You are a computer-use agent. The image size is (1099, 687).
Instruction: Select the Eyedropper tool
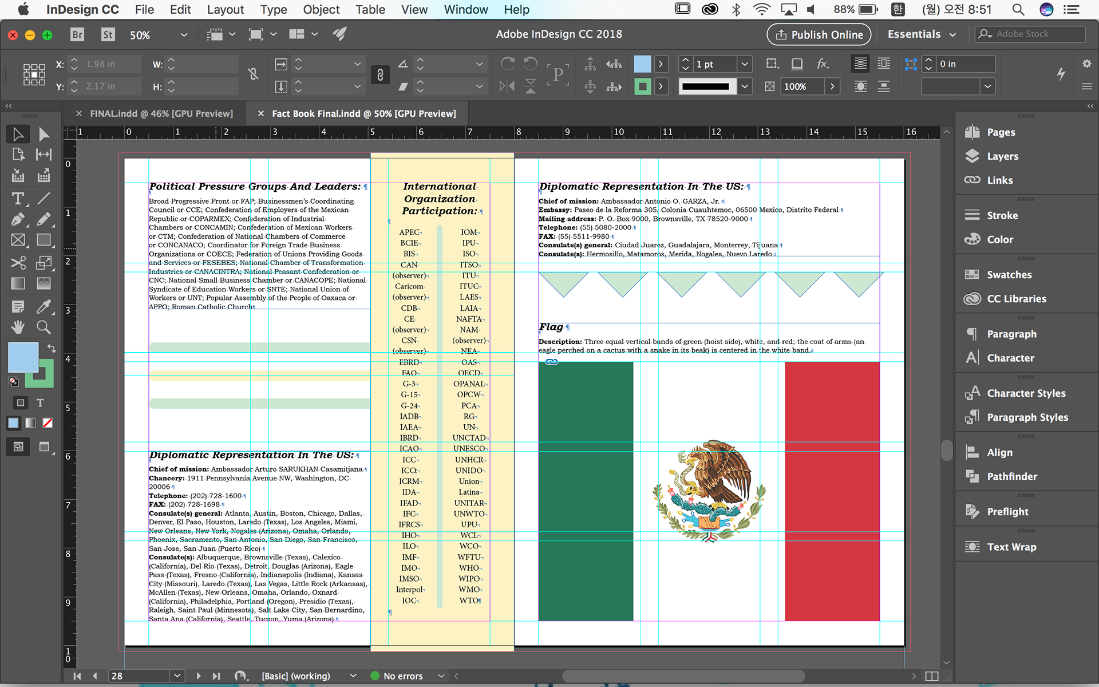(44, 307)
